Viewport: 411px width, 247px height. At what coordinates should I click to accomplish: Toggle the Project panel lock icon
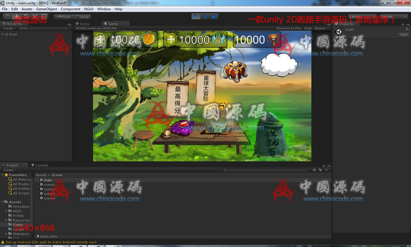(324, 165)
